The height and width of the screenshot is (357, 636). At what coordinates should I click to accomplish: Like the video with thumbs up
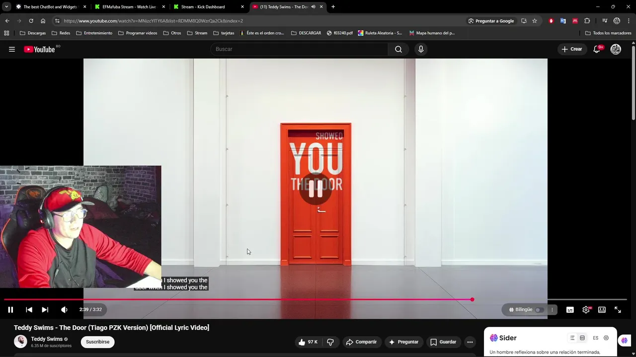click(x=308, y=342)
